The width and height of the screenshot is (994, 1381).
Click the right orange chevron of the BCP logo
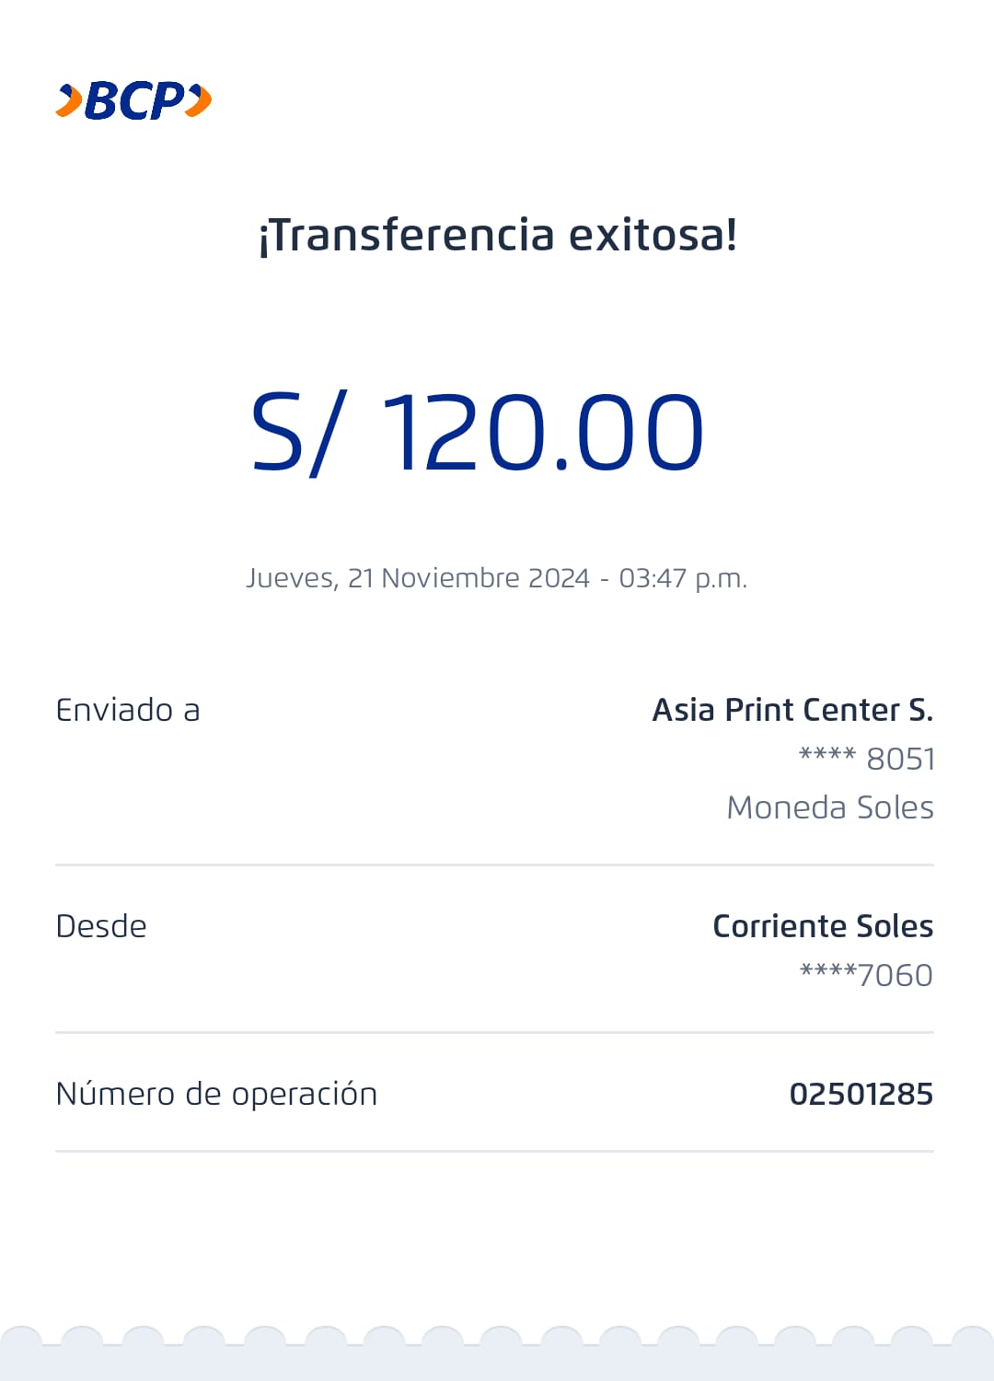tap(199, 99)
